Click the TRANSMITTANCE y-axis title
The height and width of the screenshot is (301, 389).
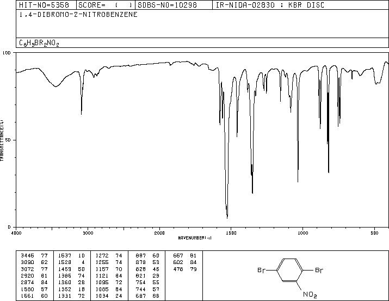(2, 140)
